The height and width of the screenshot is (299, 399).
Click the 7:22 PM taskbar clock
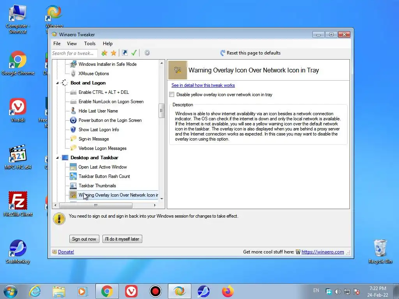coord(378,288)
